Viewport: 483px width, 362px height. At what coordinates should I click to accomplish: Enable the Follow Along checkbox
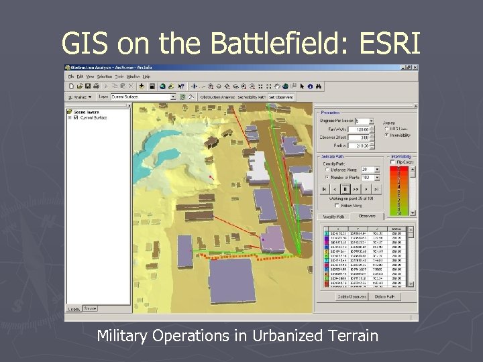pos(337,205)
